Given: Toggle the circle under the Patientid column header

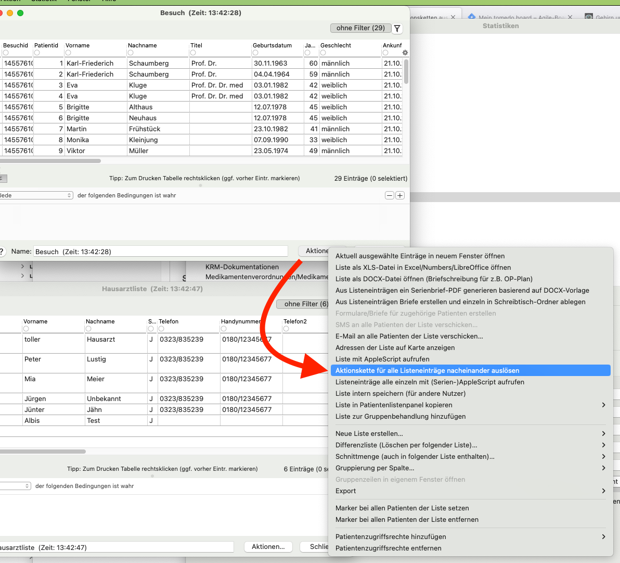Looking at the screenshot, I should [37, 53].
